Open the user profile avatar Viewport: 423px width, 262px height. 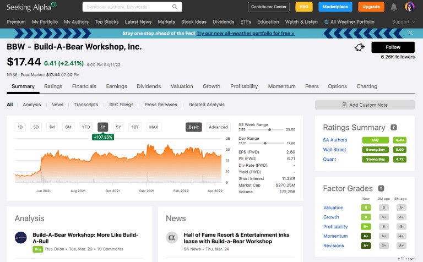click(410, 7)
